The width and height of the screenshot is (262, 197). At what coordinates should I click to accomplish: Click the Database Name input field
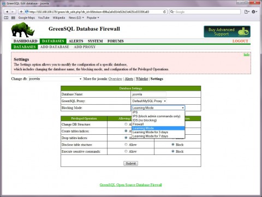point(149,94)
